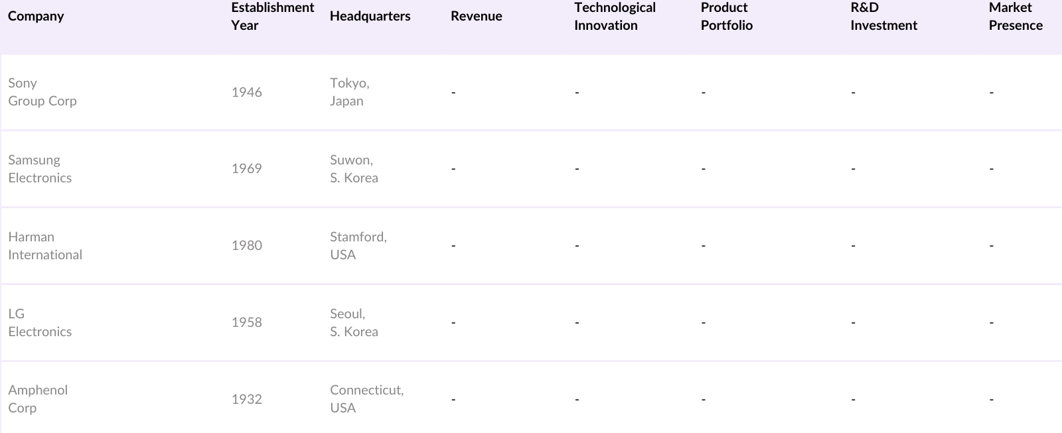Click the 1969 establishment year cell
1062x433 pixels.
(x=246, y=169)
